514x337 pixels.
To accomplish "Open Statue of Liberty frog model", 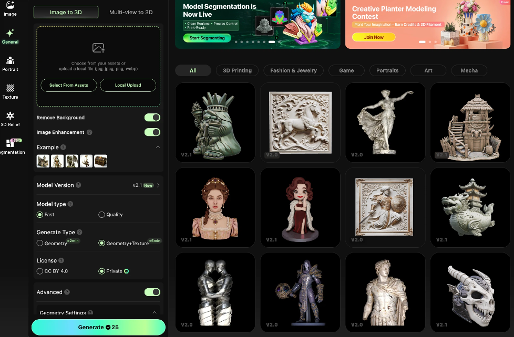I will [215, 122].
